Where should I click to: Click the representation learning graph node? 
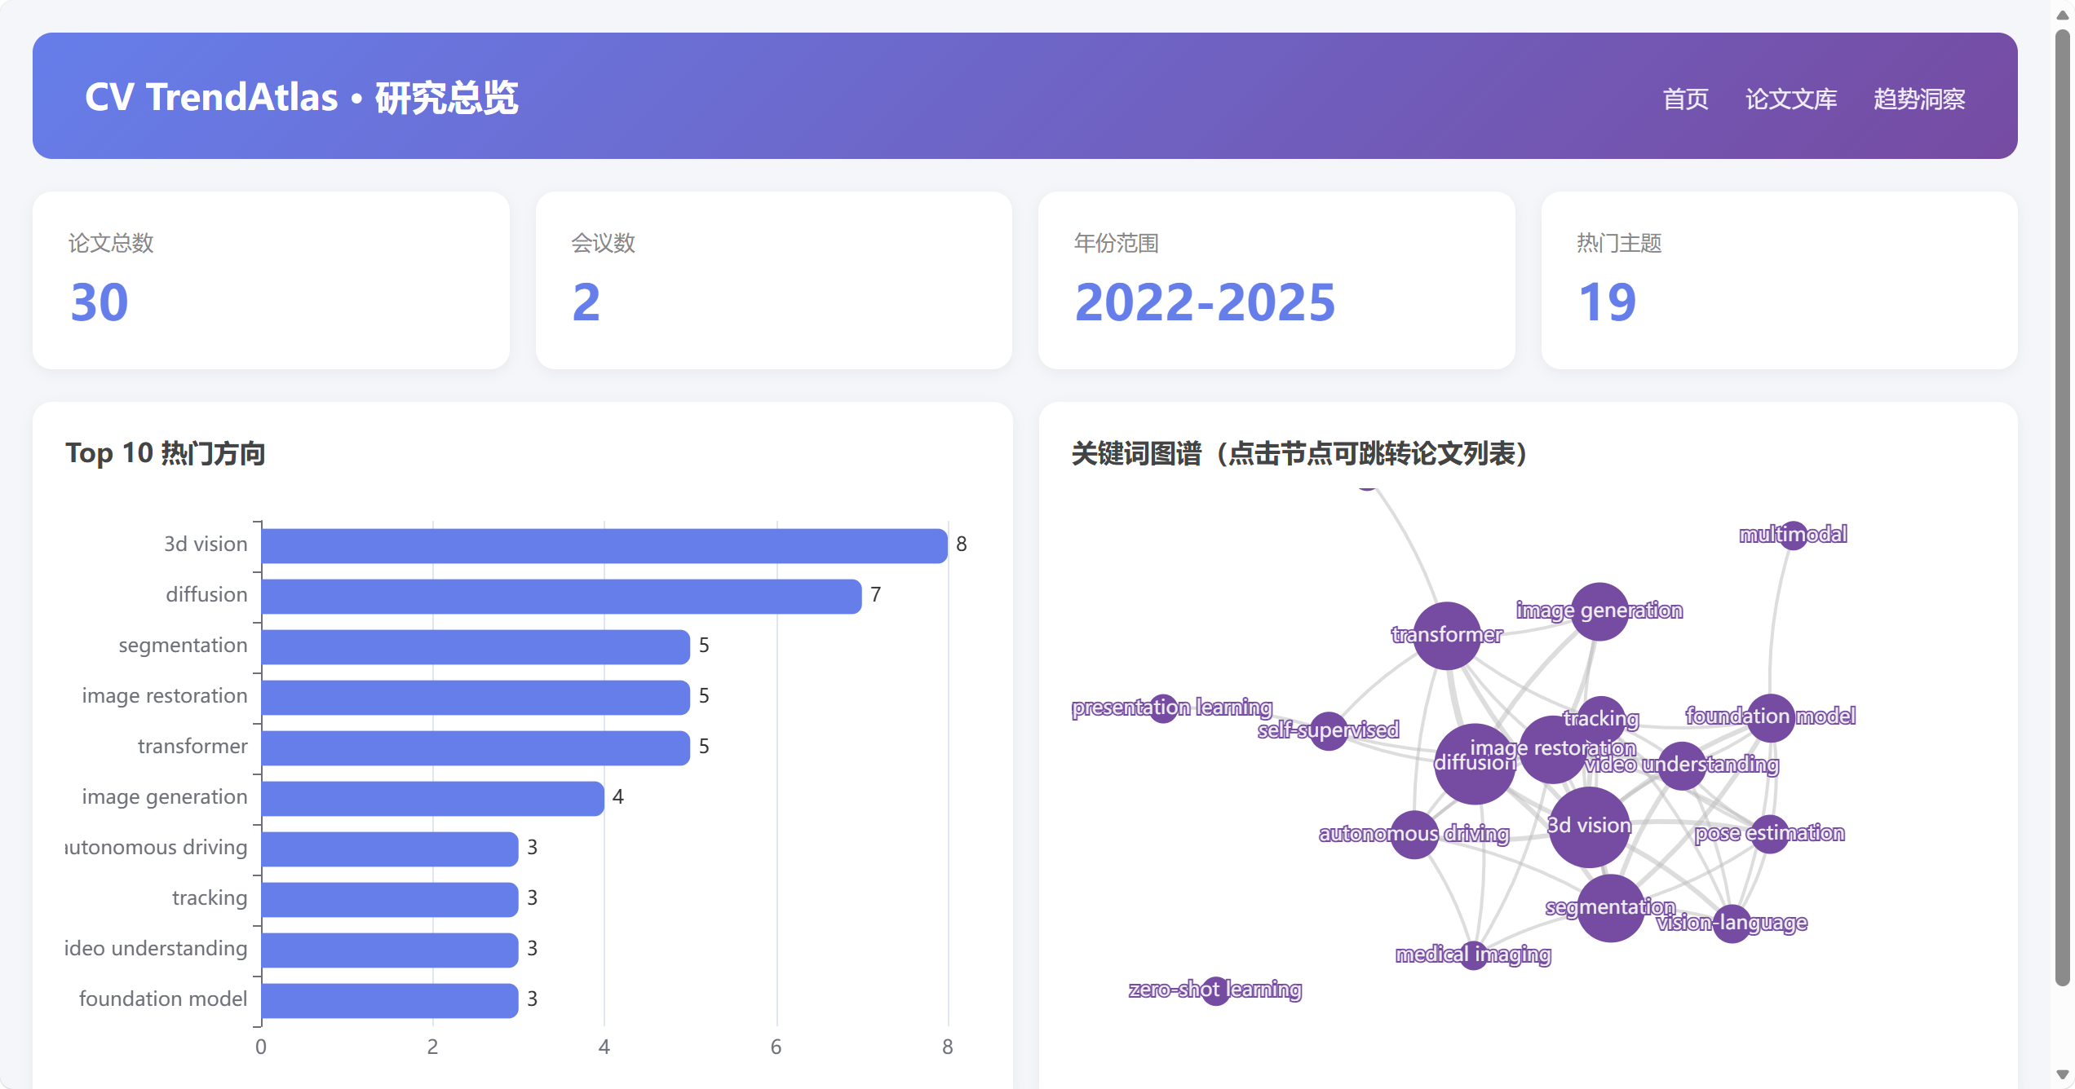point(1164,708)
